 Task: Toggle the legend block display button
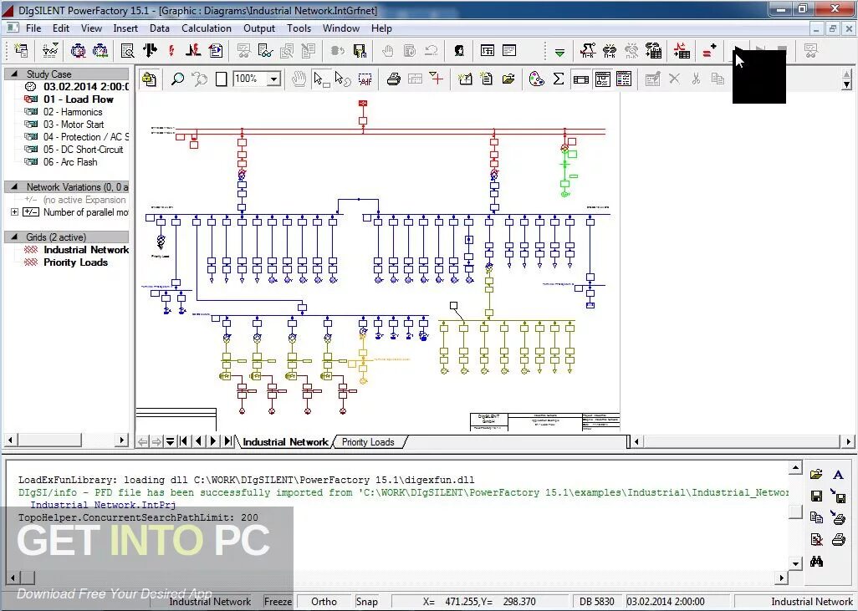602,79
